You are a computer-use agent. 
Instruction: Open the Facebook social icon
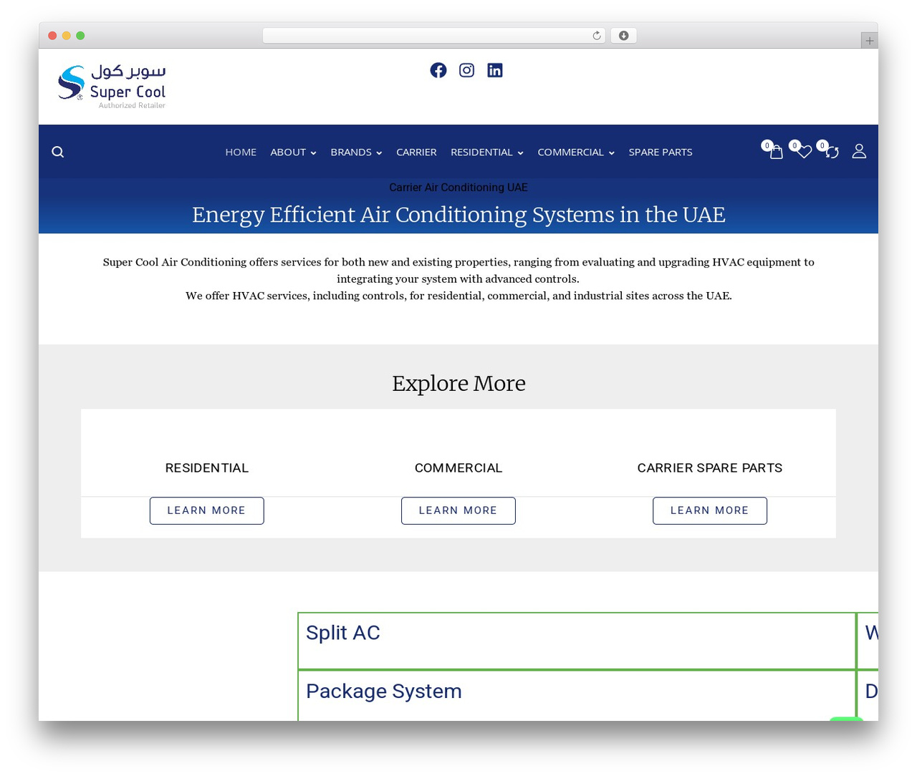pos(438,70)
